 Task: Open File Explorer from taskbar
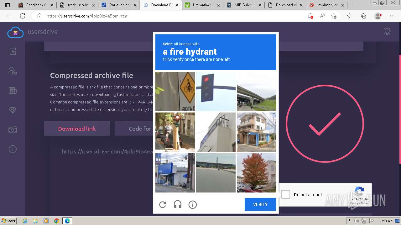[35, 221]
